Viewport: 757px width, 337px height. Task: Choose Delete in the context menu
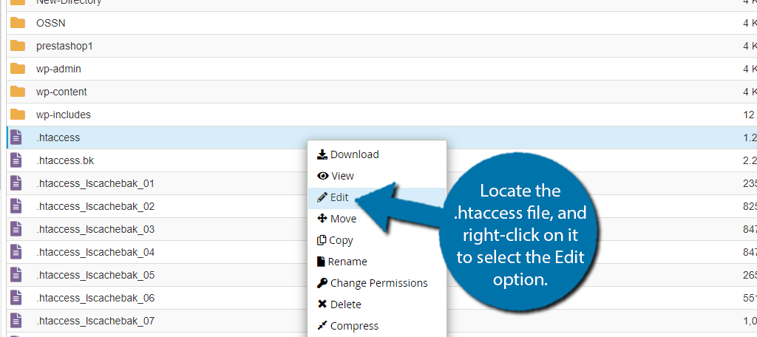376,304
